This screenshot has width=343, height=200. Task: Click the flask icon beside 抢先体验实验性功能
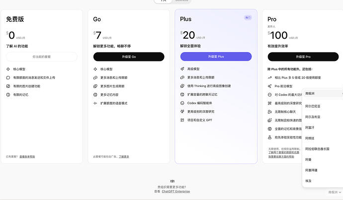click(270, 137)
